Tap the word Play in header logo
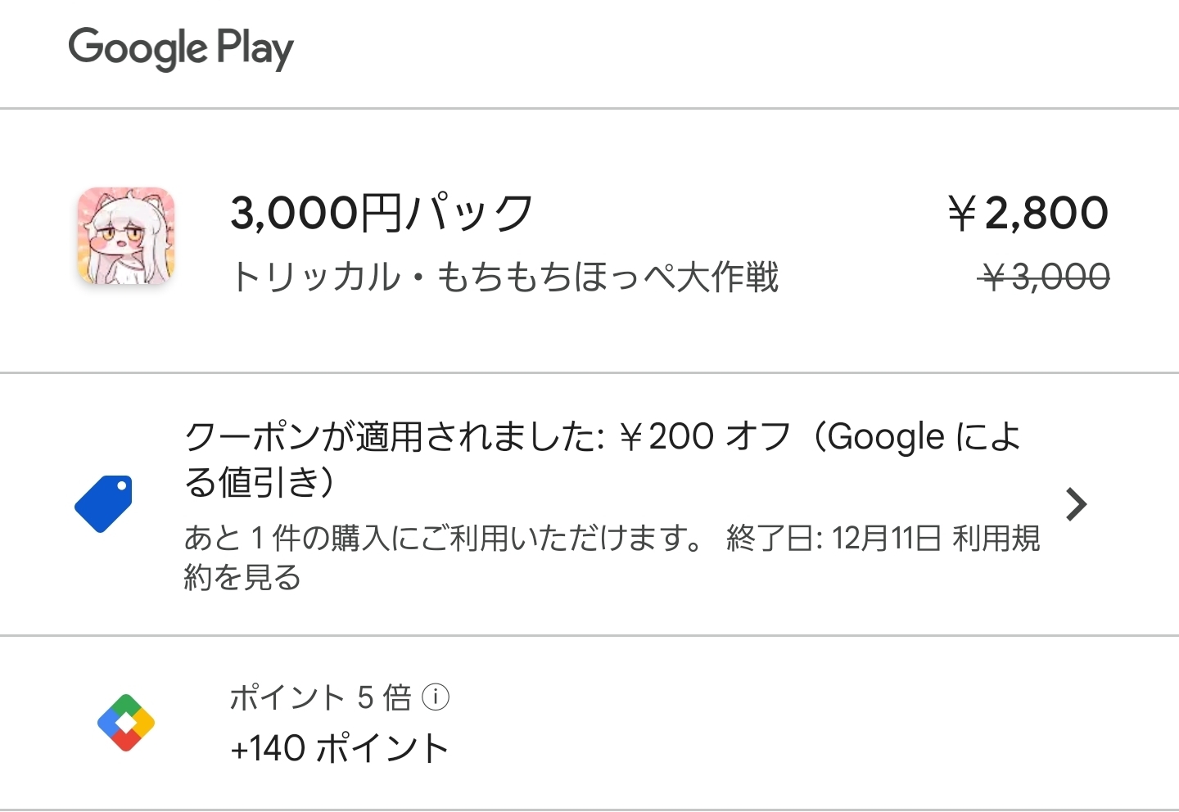 pyautogui.click(x=255, y=47)
